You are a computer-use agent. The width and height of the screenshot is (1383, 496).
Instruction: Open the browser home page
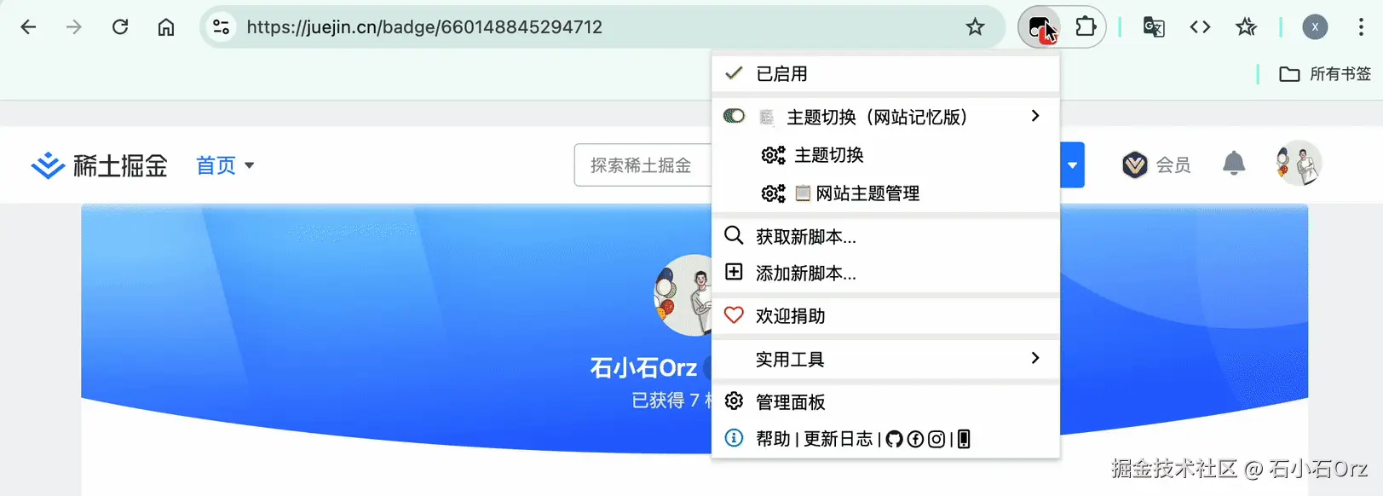tap(166, 27)
